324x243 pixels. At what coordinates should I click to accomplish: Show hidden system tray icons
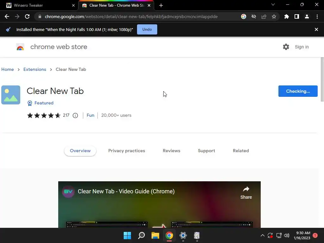tap(262, 235)
